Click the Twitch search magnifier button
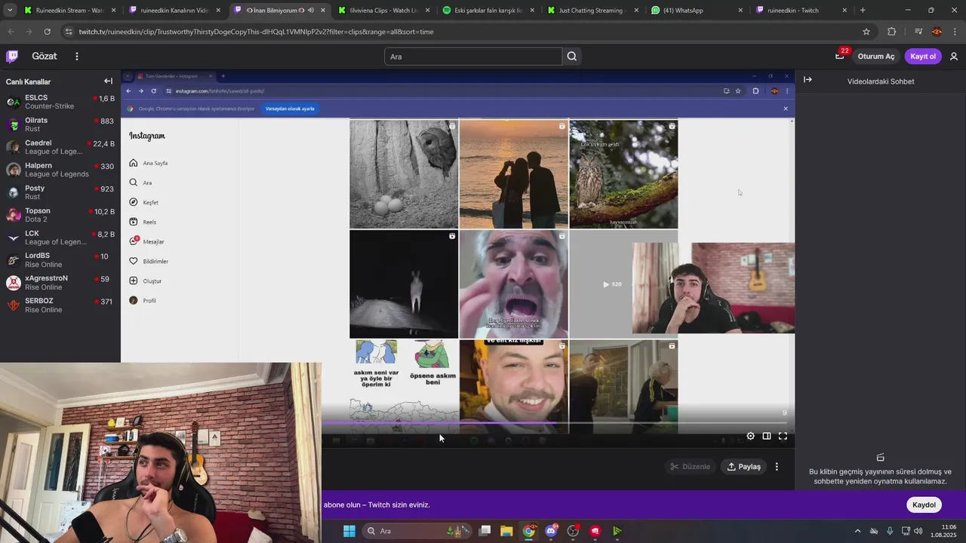Screen dimensions: 966x543 coord(572,57)
